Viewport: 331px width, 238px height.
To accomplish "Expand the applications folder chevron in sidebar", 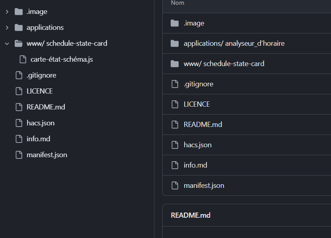I will [x=7, y=27].
